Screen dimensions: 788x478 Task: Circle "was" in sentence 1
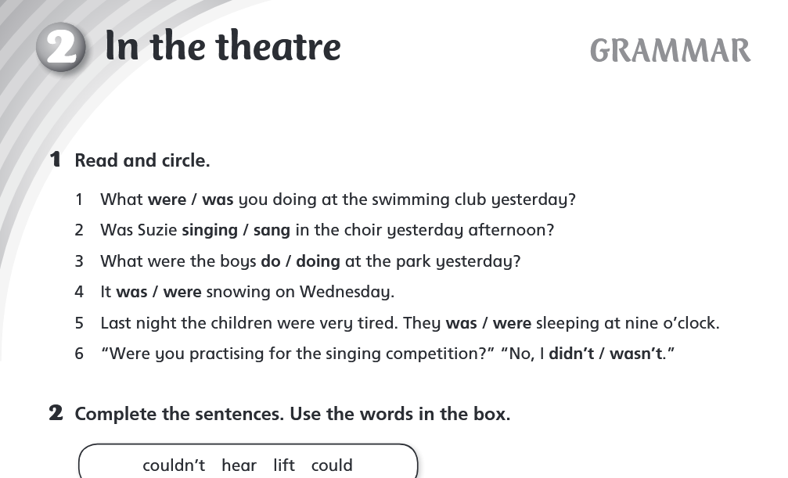pyautogui.click(x=218, y=199)
